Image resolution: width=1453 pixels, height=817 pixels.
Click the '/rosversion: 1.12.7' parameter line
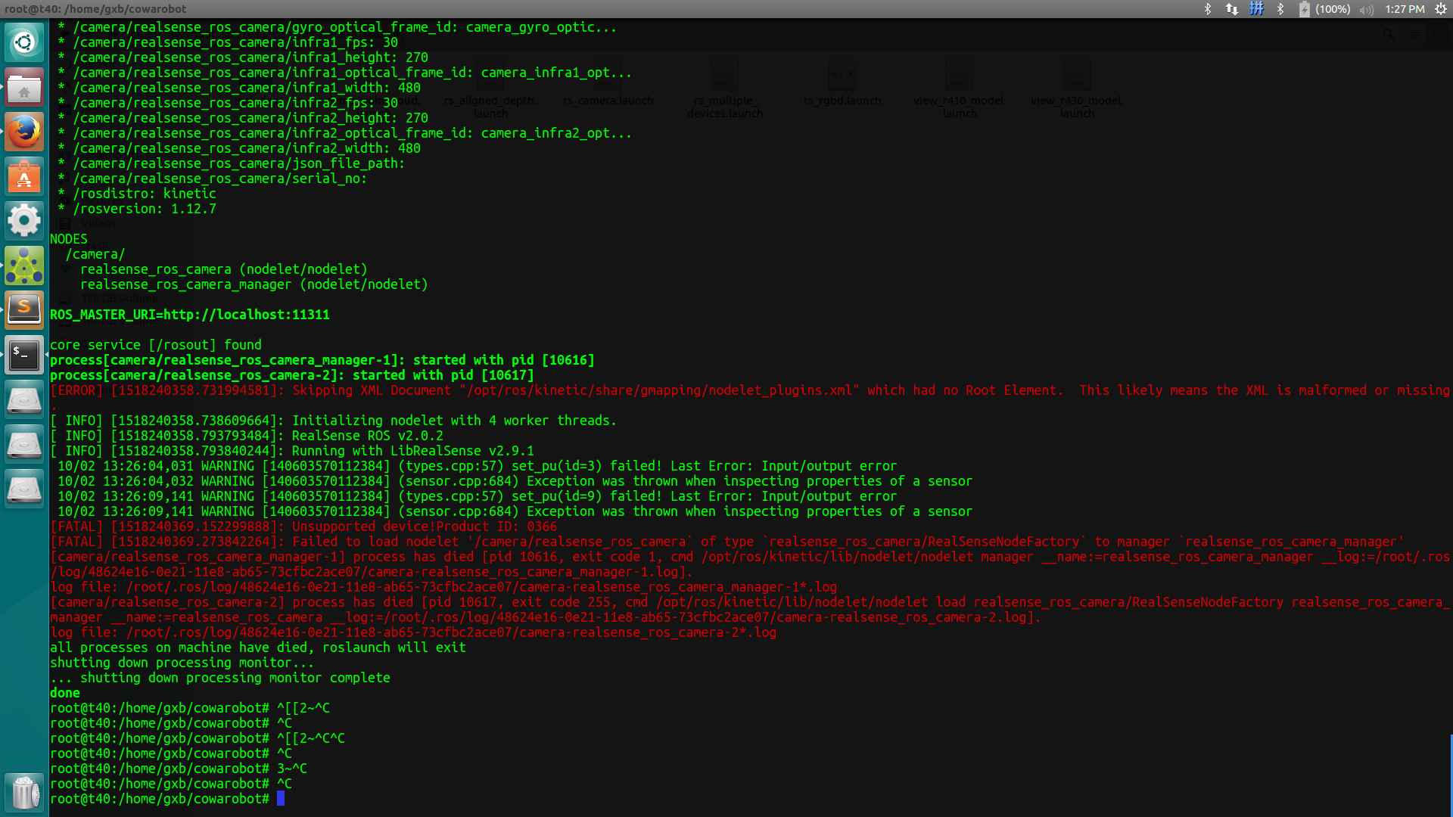(x=137, y=209)
